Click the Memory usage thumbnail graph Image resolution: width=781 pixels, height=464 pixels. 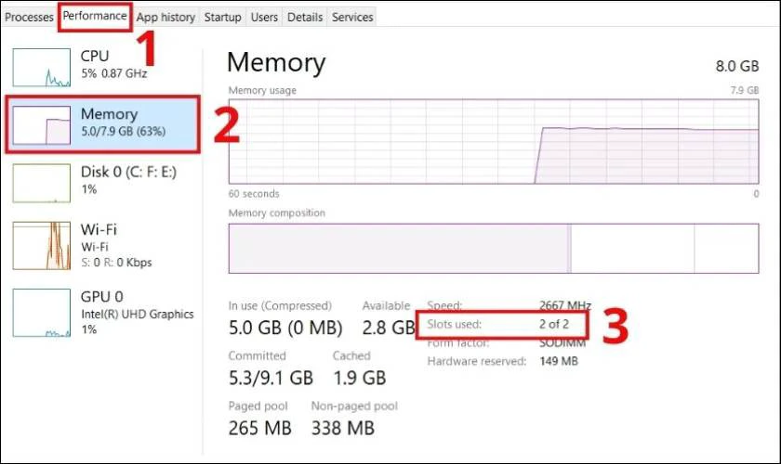pos(42,123)
